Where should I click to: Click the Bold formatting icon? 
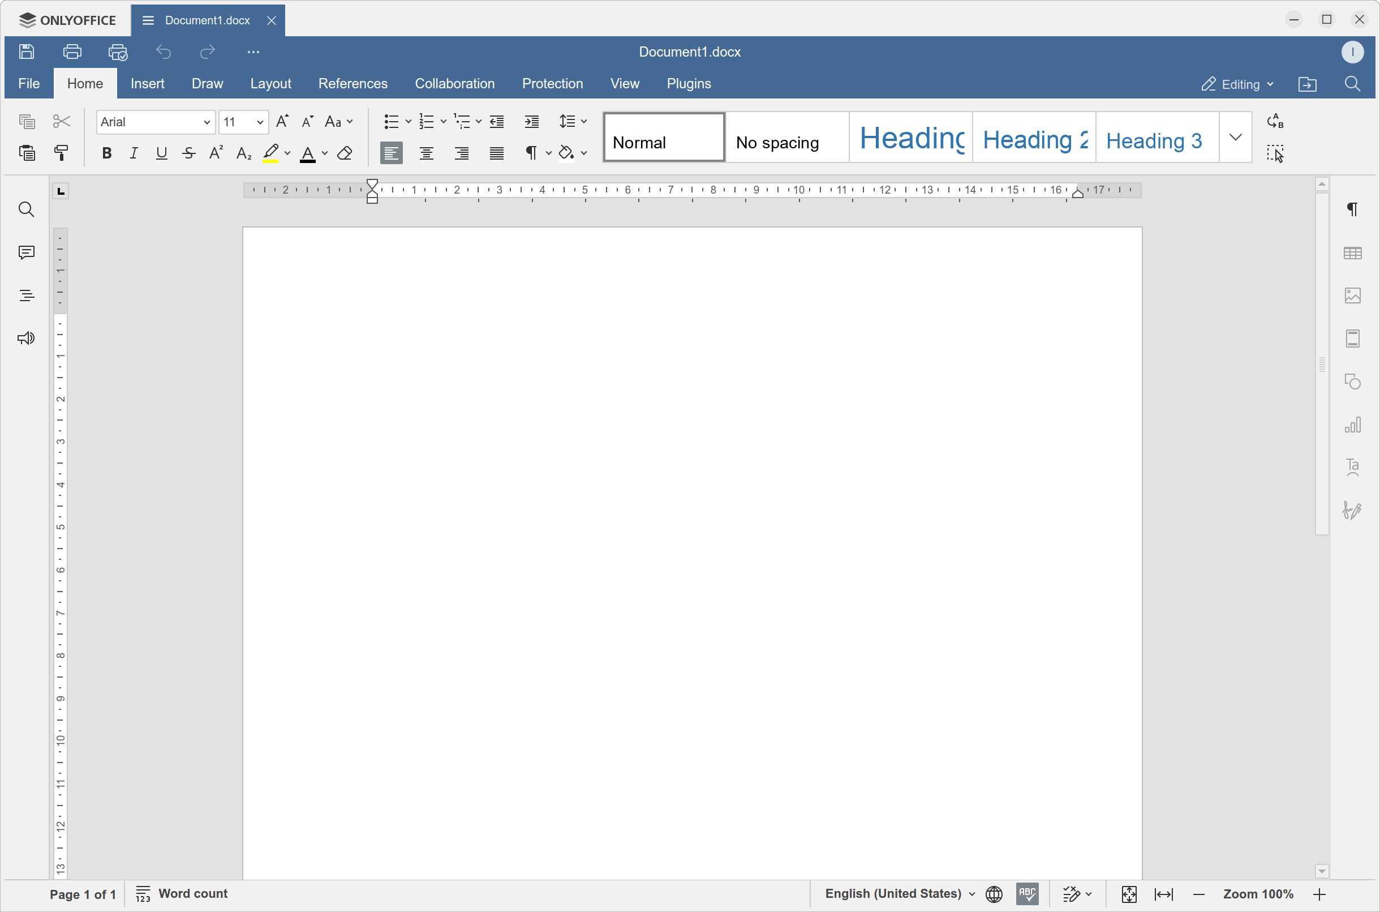click(107, 153)
